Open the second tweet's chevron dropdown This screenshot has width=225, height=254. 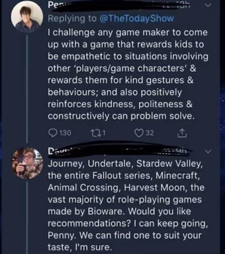[x=208, y=152]
